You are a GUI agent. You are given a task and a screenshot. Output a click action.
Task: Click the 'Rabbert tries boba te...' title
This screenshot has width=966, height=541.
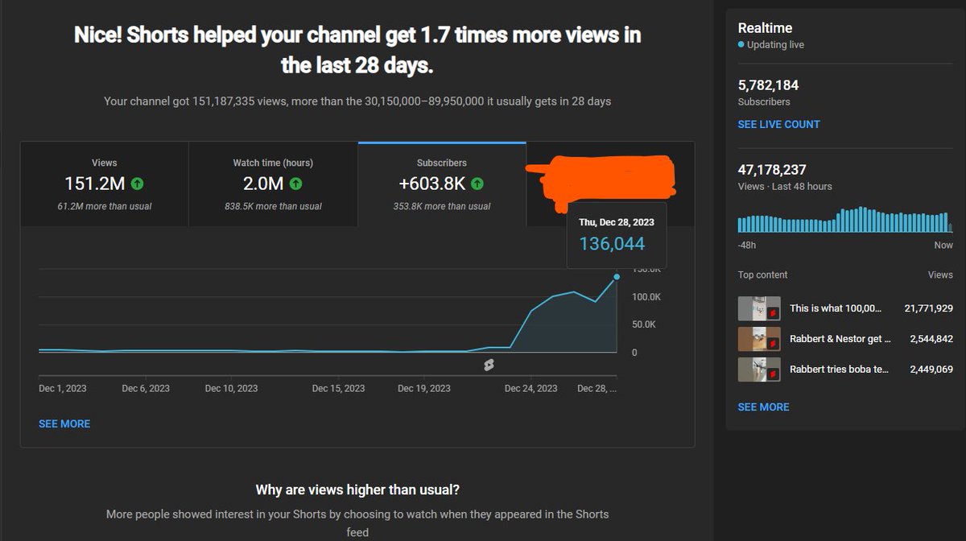click(x=840, y=370)
